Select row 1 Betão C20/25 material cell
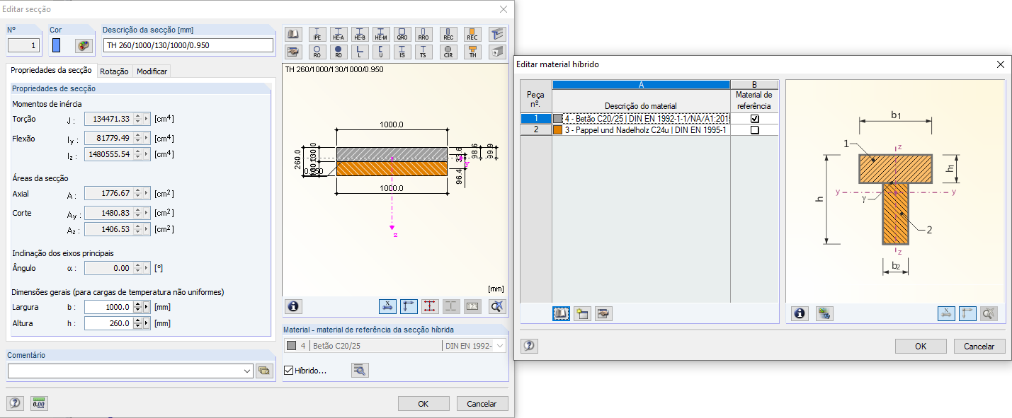Viewport: 1012px width, 418px height. point(641,119)
